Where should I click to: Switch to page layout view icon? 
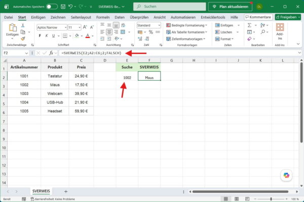pos(237,199)
